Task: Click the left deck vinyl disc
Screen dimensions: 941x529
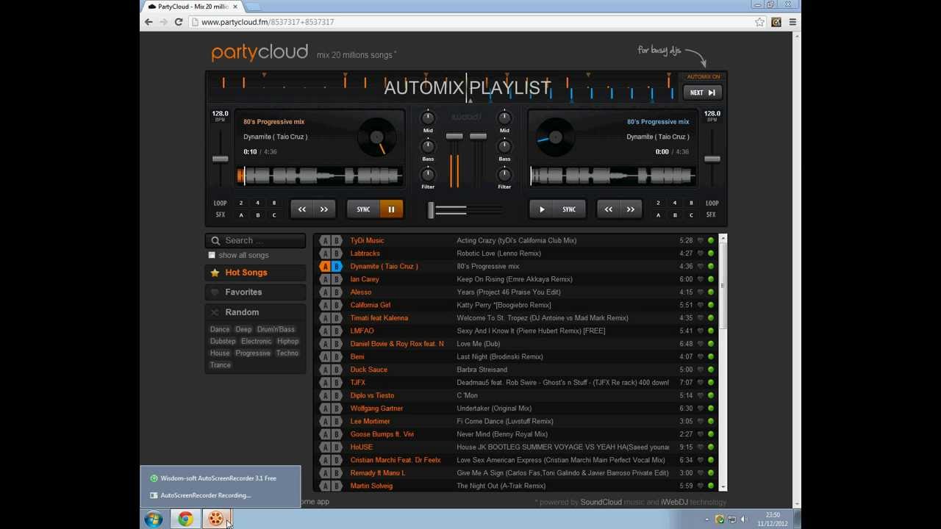Action: click(x=376, y=137)
